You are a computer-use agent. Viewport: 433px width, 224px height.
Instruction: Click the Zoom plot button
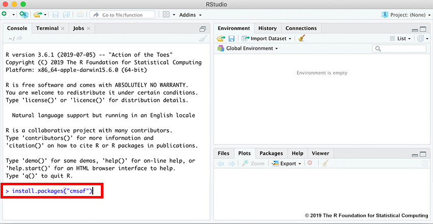pyautogui.click(x=253, y=163)
